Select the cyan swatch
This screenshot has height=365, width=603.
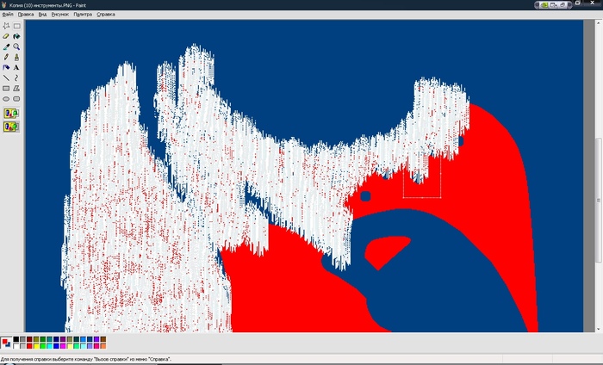pos(50,346)
